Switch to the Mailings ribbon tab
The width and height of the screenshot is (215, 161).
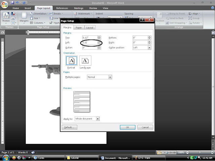[x=79, y=8]
